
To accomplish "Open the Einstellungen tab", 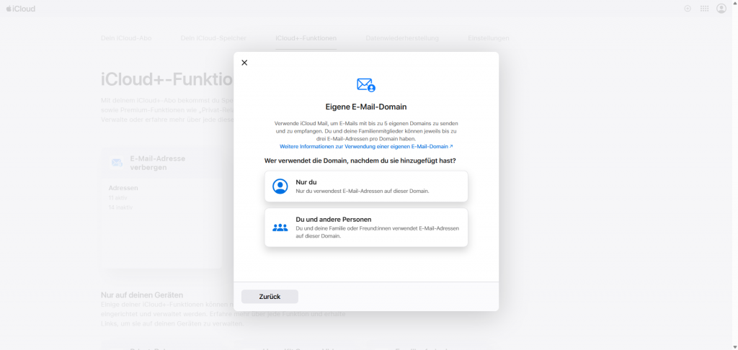I will (488, 37).
